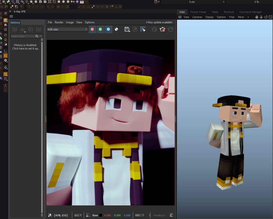This screenshot has width=273, height=219.
Task: Click the start interactive render teapot
Action: (x=154, y=29)
